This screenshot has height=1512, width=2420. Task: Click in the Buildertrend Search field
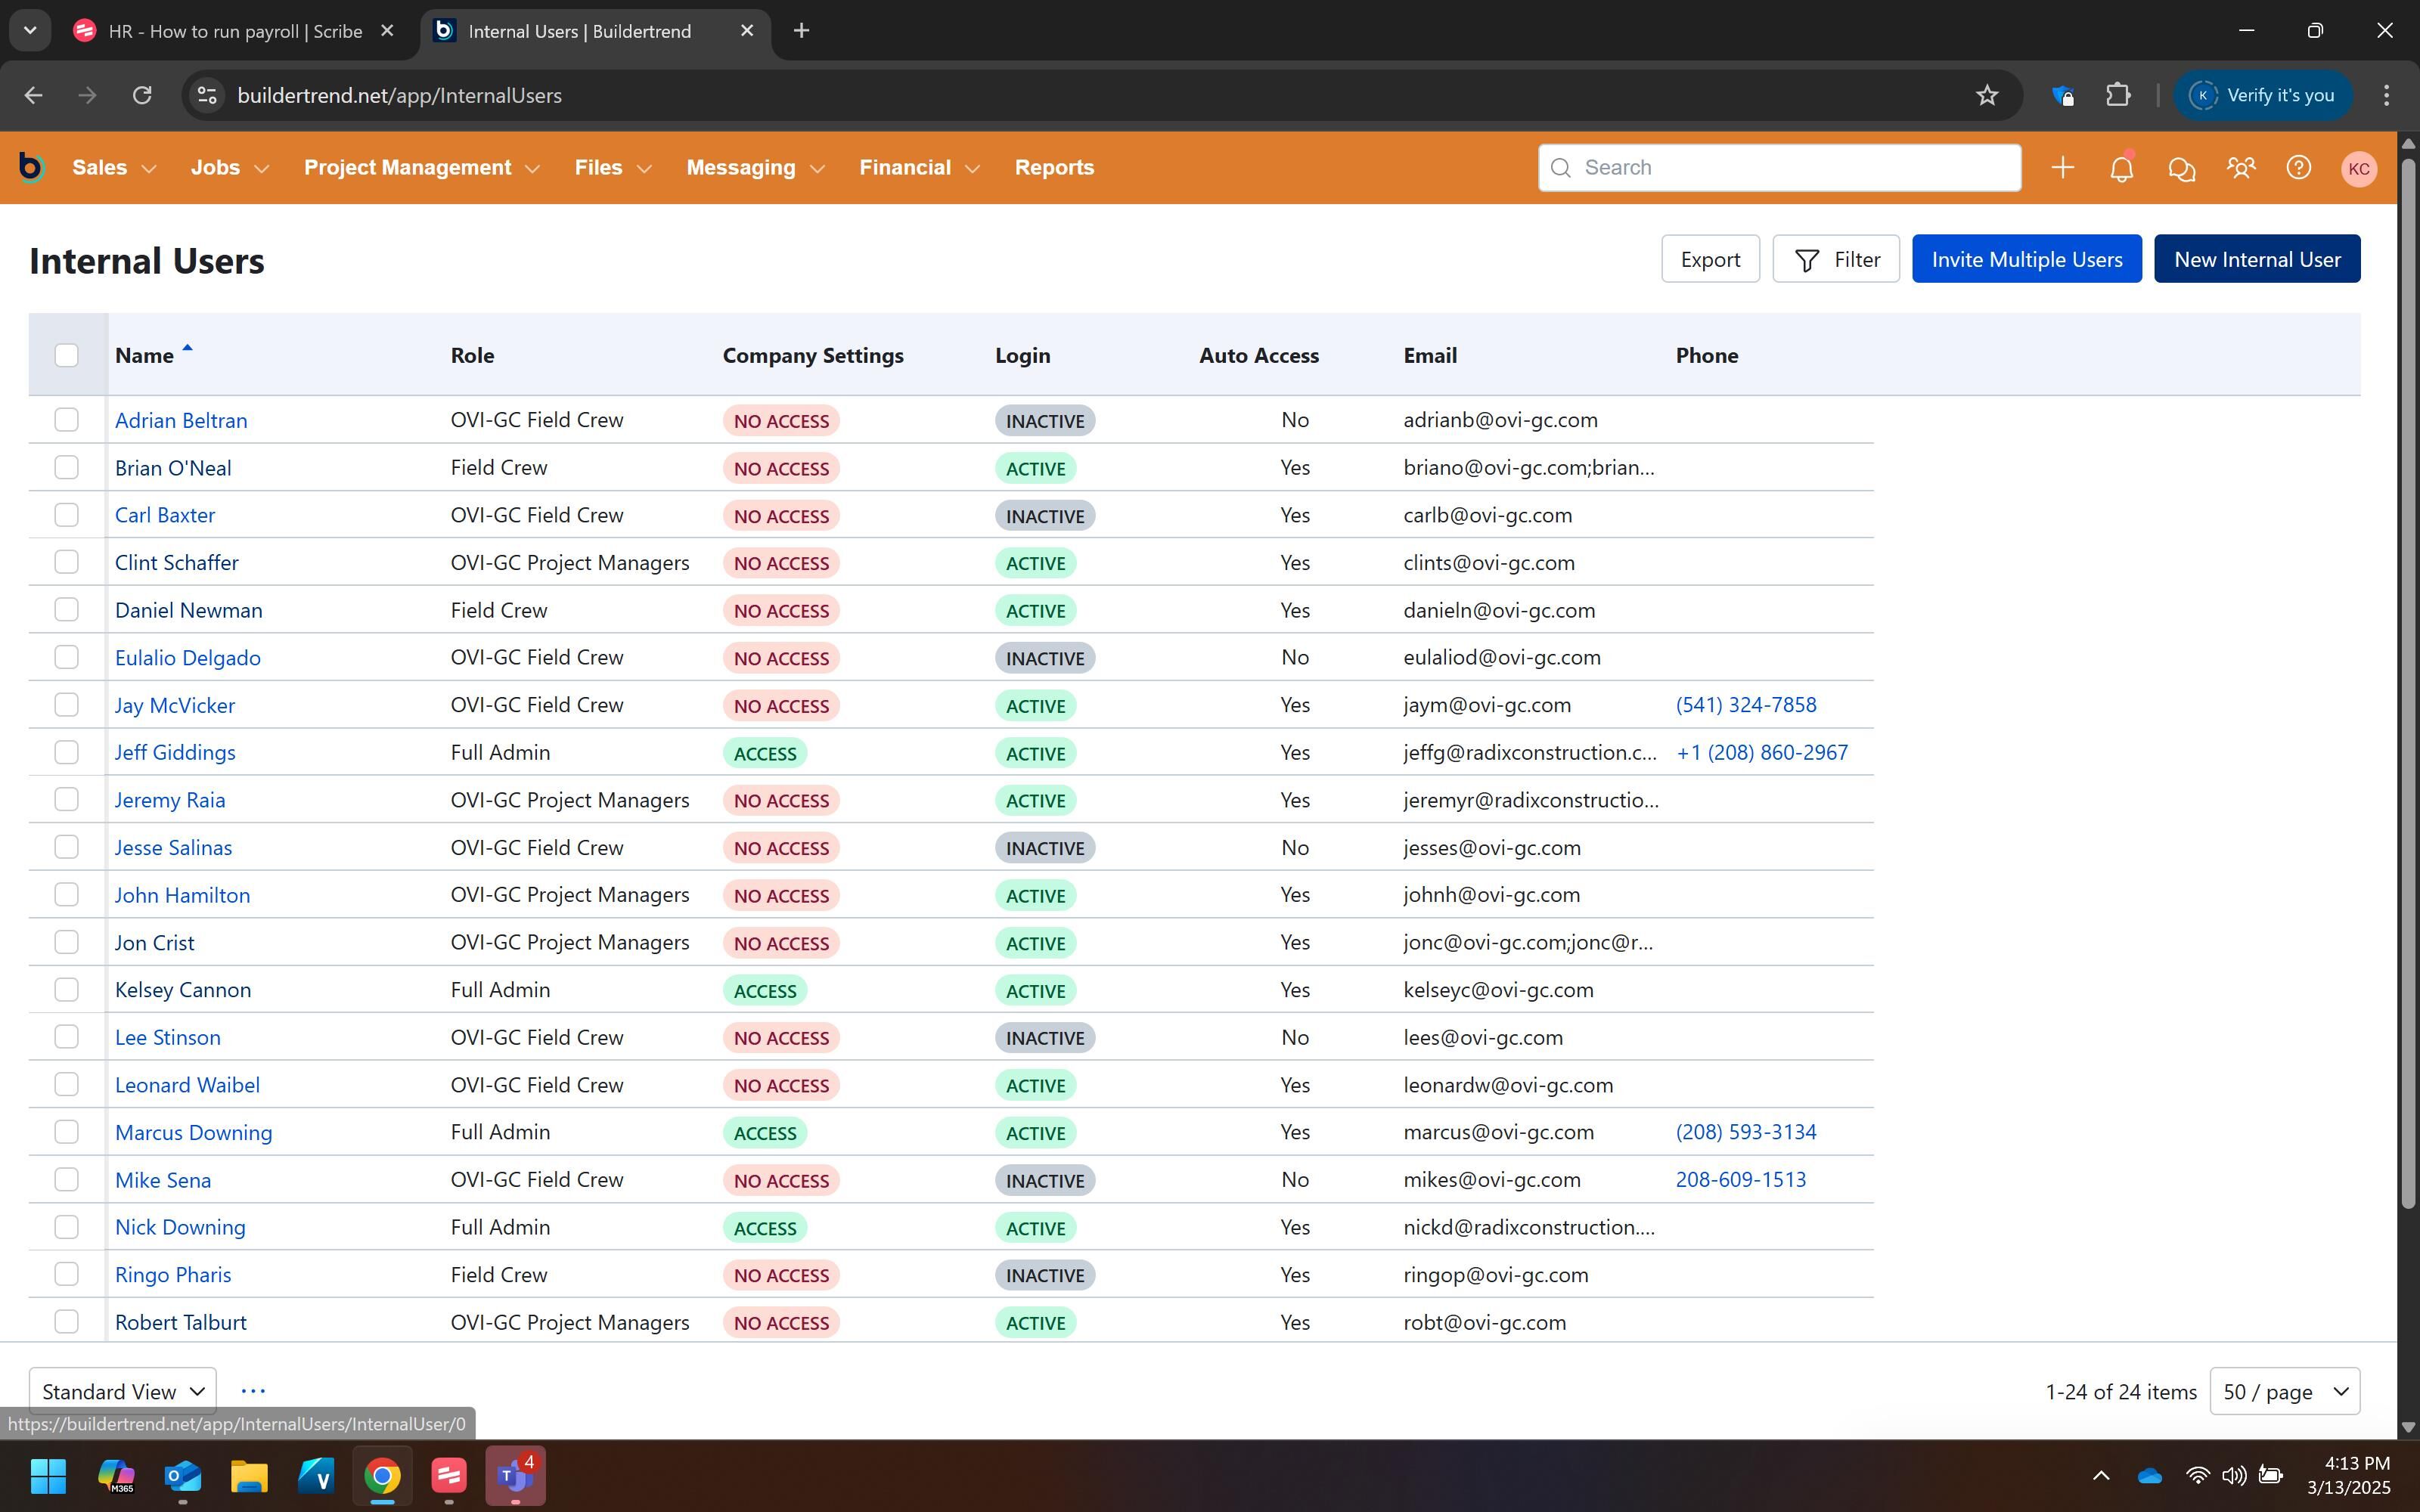[1779, 167]
